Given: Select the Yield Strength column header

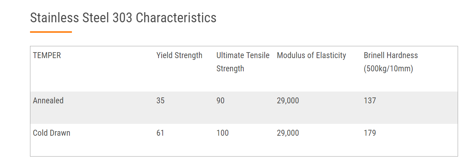Looking at the screenshot, I should pyautogui.click(x=179, y=56).
